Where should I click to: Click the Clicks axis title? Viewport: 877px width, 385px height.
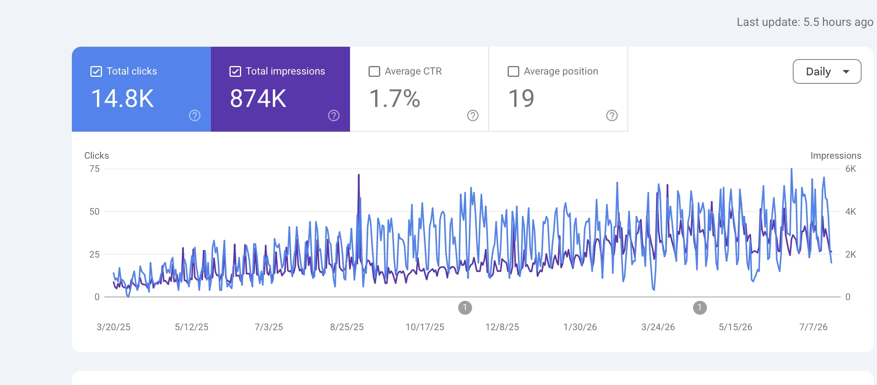tap(97, 156)
